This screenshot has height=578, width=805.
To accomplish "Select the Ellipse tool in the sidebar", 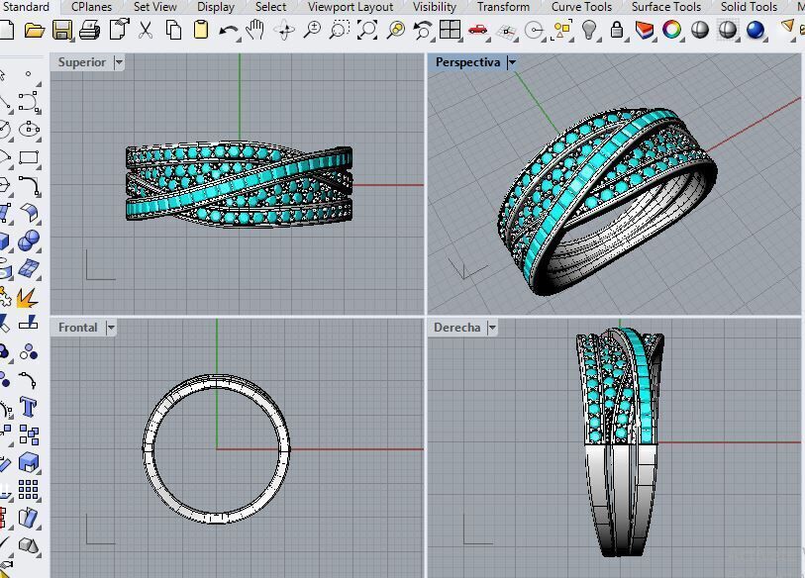I will [29, 130].
